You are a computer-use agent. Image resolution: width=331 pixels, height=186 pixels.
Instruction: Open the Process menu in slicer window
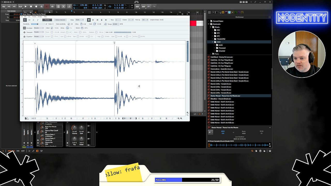(34, 17)
